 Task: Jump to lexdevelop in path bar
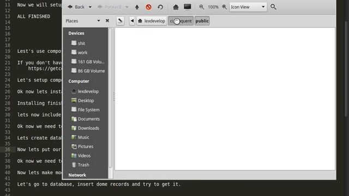click(152, 21)
